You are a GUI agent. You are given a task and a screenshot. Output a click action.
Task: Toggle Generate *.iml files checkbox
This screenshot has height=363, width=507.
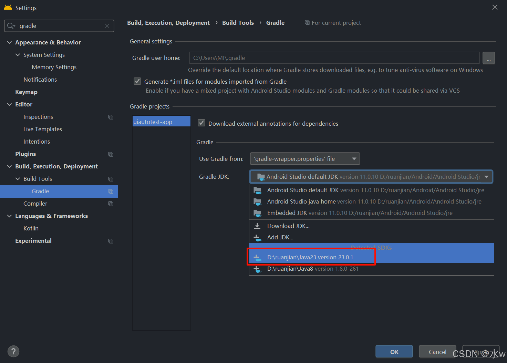[137, 81]
